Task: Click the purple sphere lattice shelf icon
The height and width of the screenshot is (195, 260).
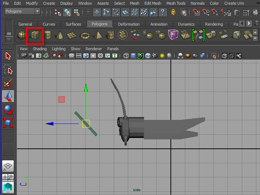Action: pyautogui.click(x=173, y=35)
